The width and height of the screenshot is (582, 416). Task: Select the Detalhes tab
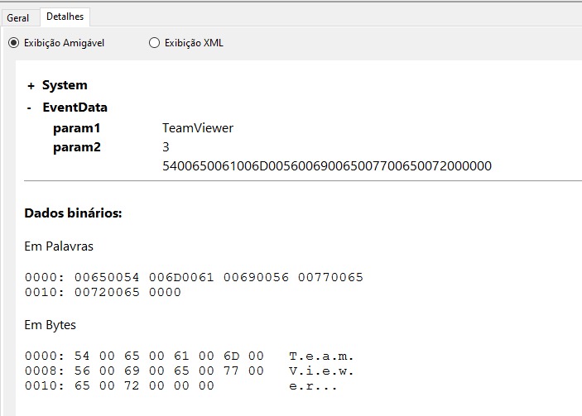[x=65, y=17]
